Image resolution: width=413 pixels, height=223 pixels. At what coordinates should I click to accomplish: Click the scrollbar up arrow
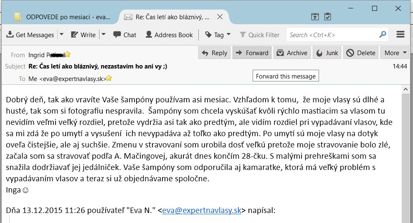click(405, 89)
